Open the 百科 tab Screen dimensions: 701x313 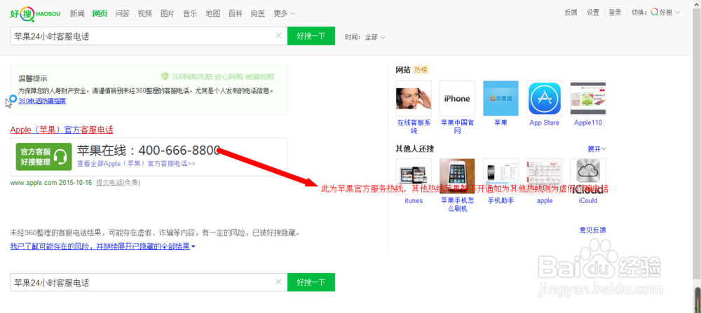[235, 13]
